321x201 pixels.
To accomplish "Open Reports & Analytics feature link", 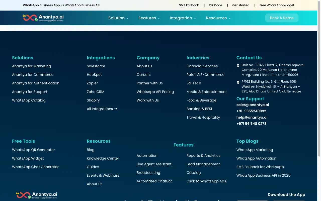I will point(203,156).
